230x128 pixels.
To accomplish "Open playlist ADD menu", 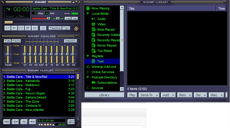I will pos(7,122).
